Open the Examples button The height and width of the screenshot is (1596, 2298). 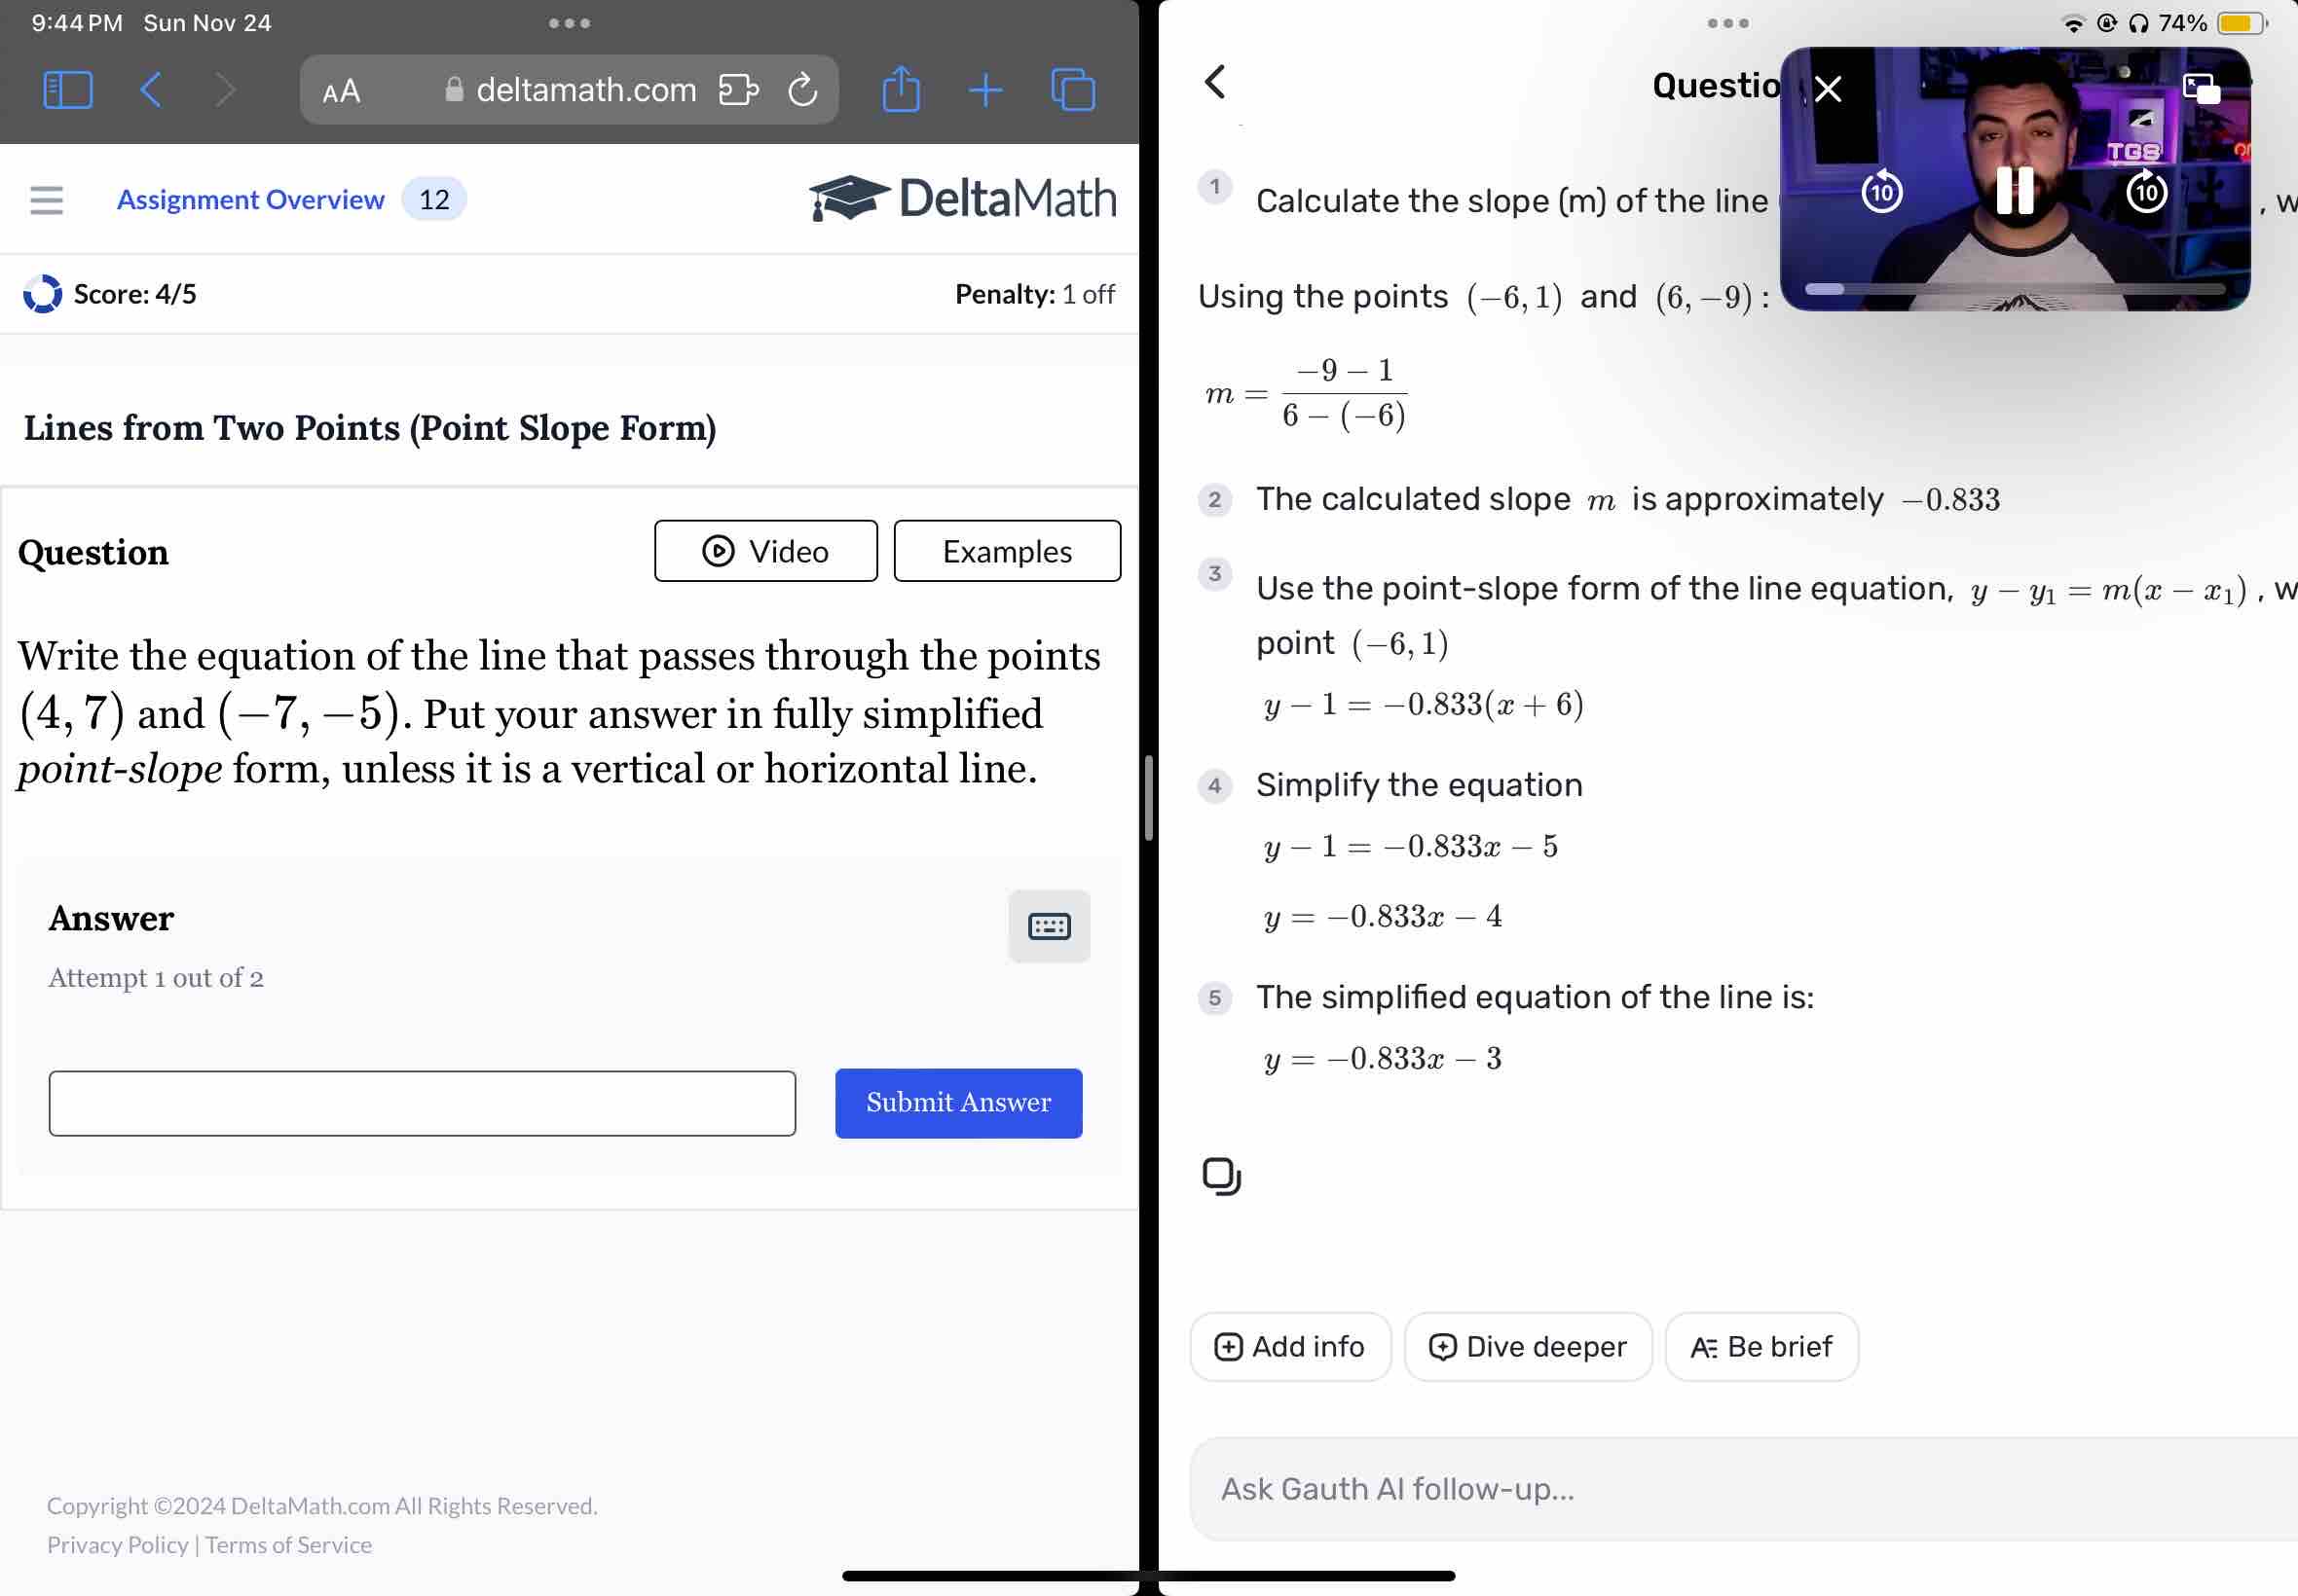[x=1007, y=551]
